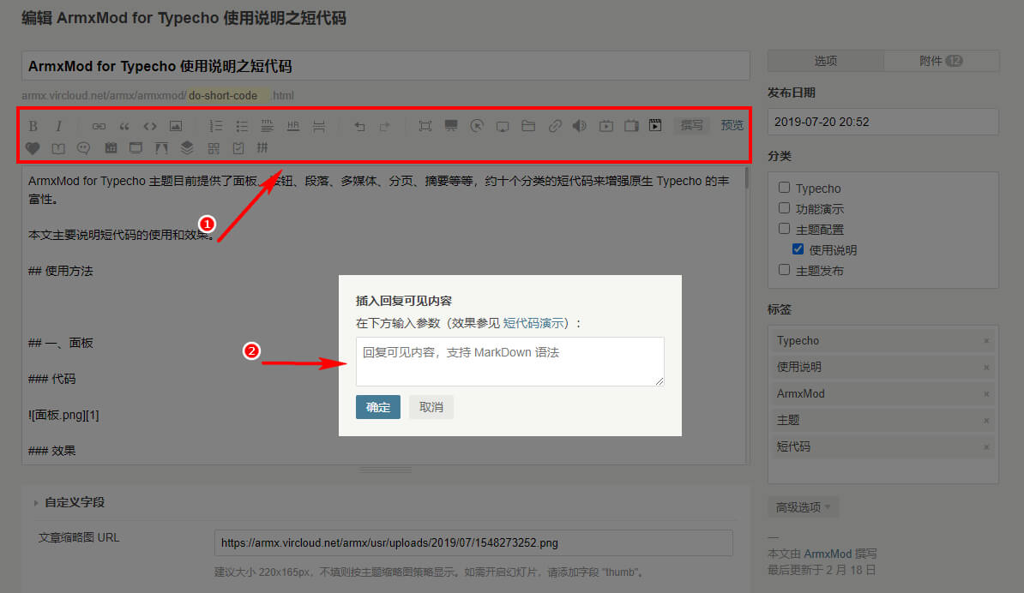
Task: Remove the 主题 tag
Action: pos(986,421)
